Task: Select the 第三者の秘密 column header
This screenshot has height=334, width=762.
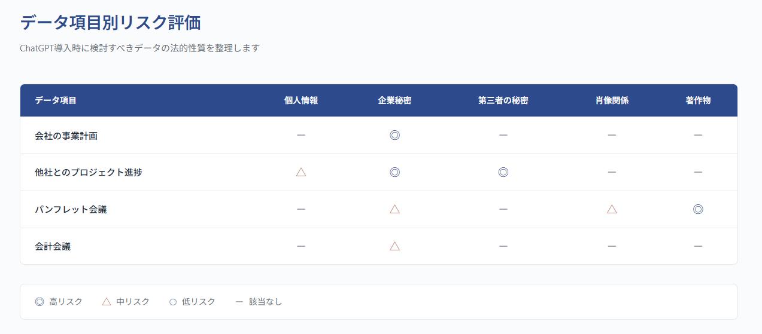Action: (503, 100)
